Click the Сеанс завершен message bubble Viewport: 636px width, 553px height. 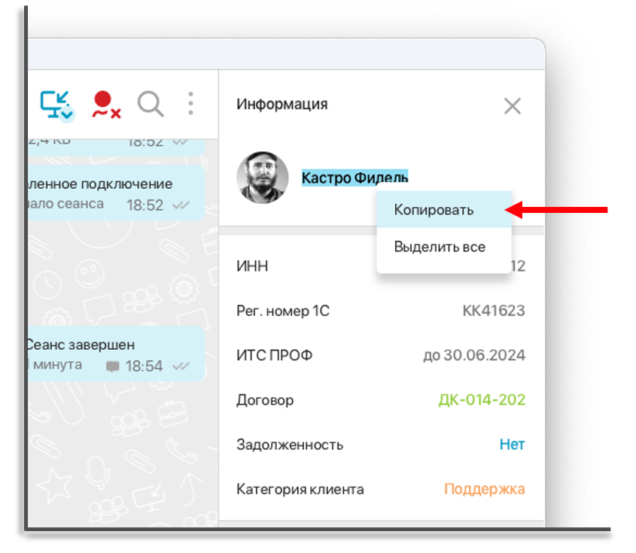[x=116, y=354]
